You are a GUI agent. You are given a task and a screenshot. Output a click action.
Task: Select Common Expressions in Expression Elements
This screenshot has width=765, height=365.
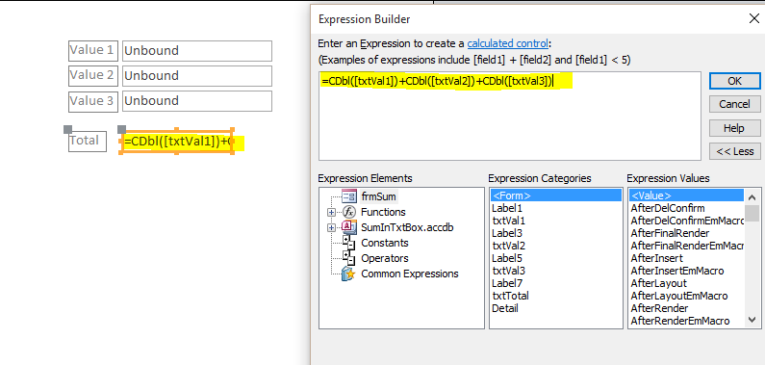[x=409, y=274]
